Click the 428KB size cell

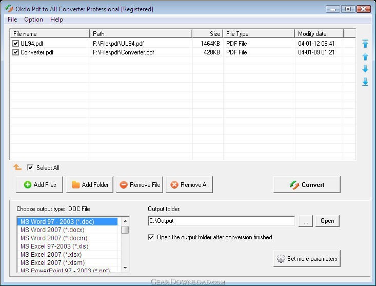coord(212,52)
